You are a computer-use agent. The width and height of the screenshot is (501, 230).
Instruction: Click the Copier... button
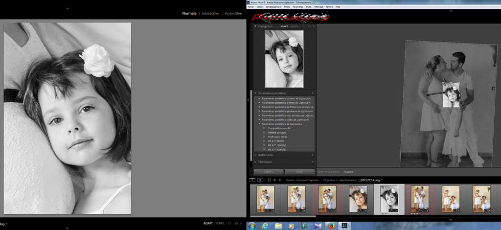[269, 172]
